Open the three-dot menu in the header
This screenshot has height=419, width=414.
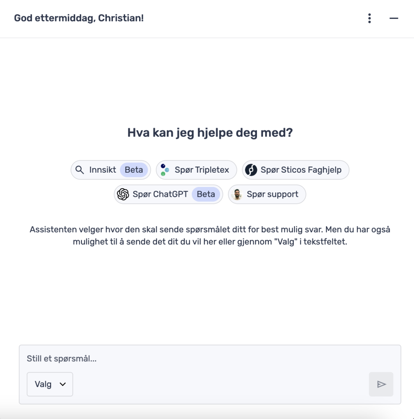pyautogui.click(x=369, y=18)
